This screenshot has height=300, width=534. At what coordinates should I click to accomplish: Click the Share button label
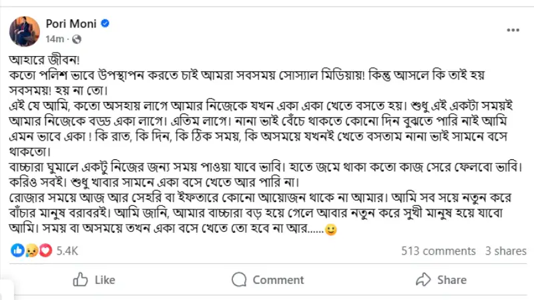[x=452, y=280]
